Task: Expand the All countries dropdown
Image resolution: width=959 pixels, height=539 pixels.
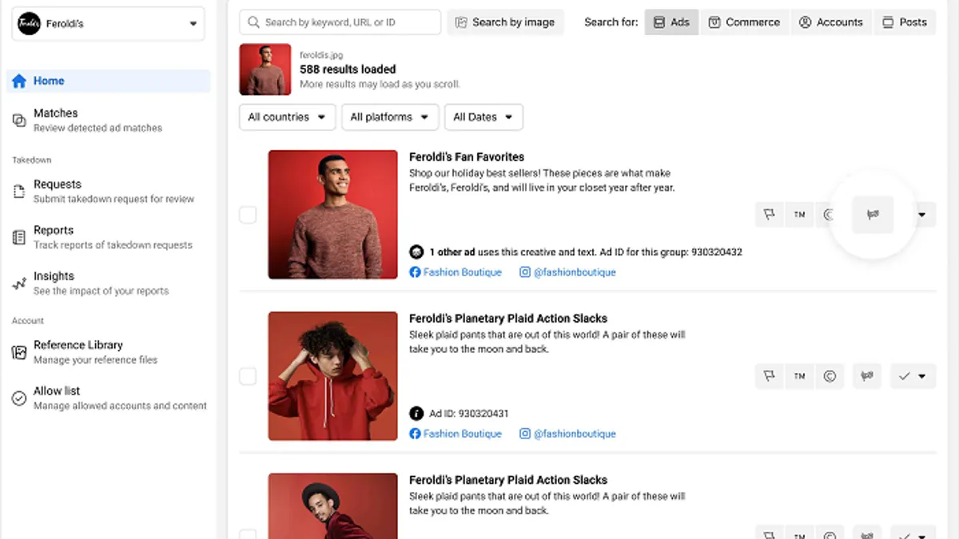Action: click(x=287, y=117)
